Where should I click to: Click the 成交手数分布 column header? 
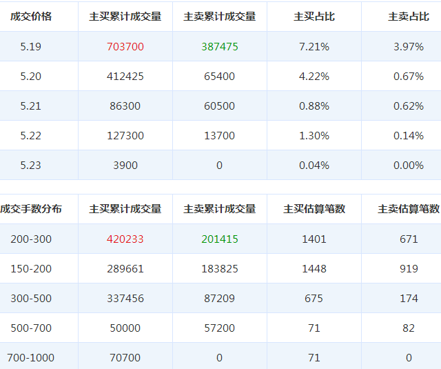(31, 209)
